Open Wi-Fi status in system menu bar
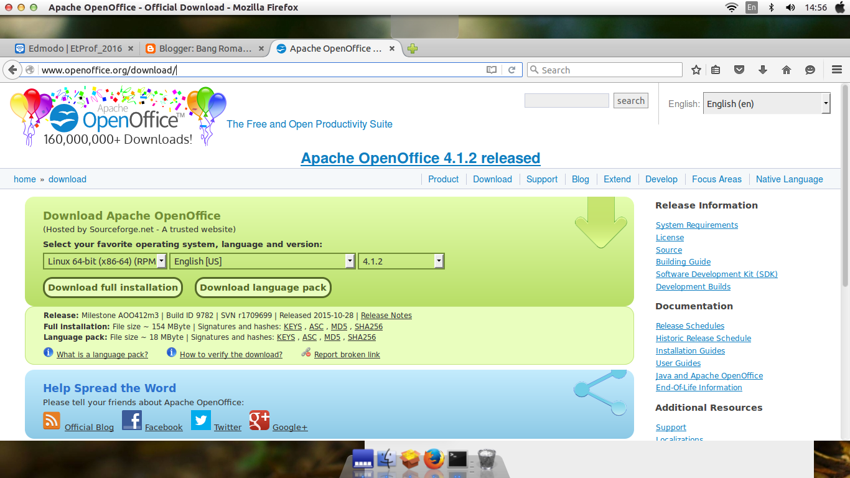The height and width of the screenshot is (478, 850). coord(732,7)
